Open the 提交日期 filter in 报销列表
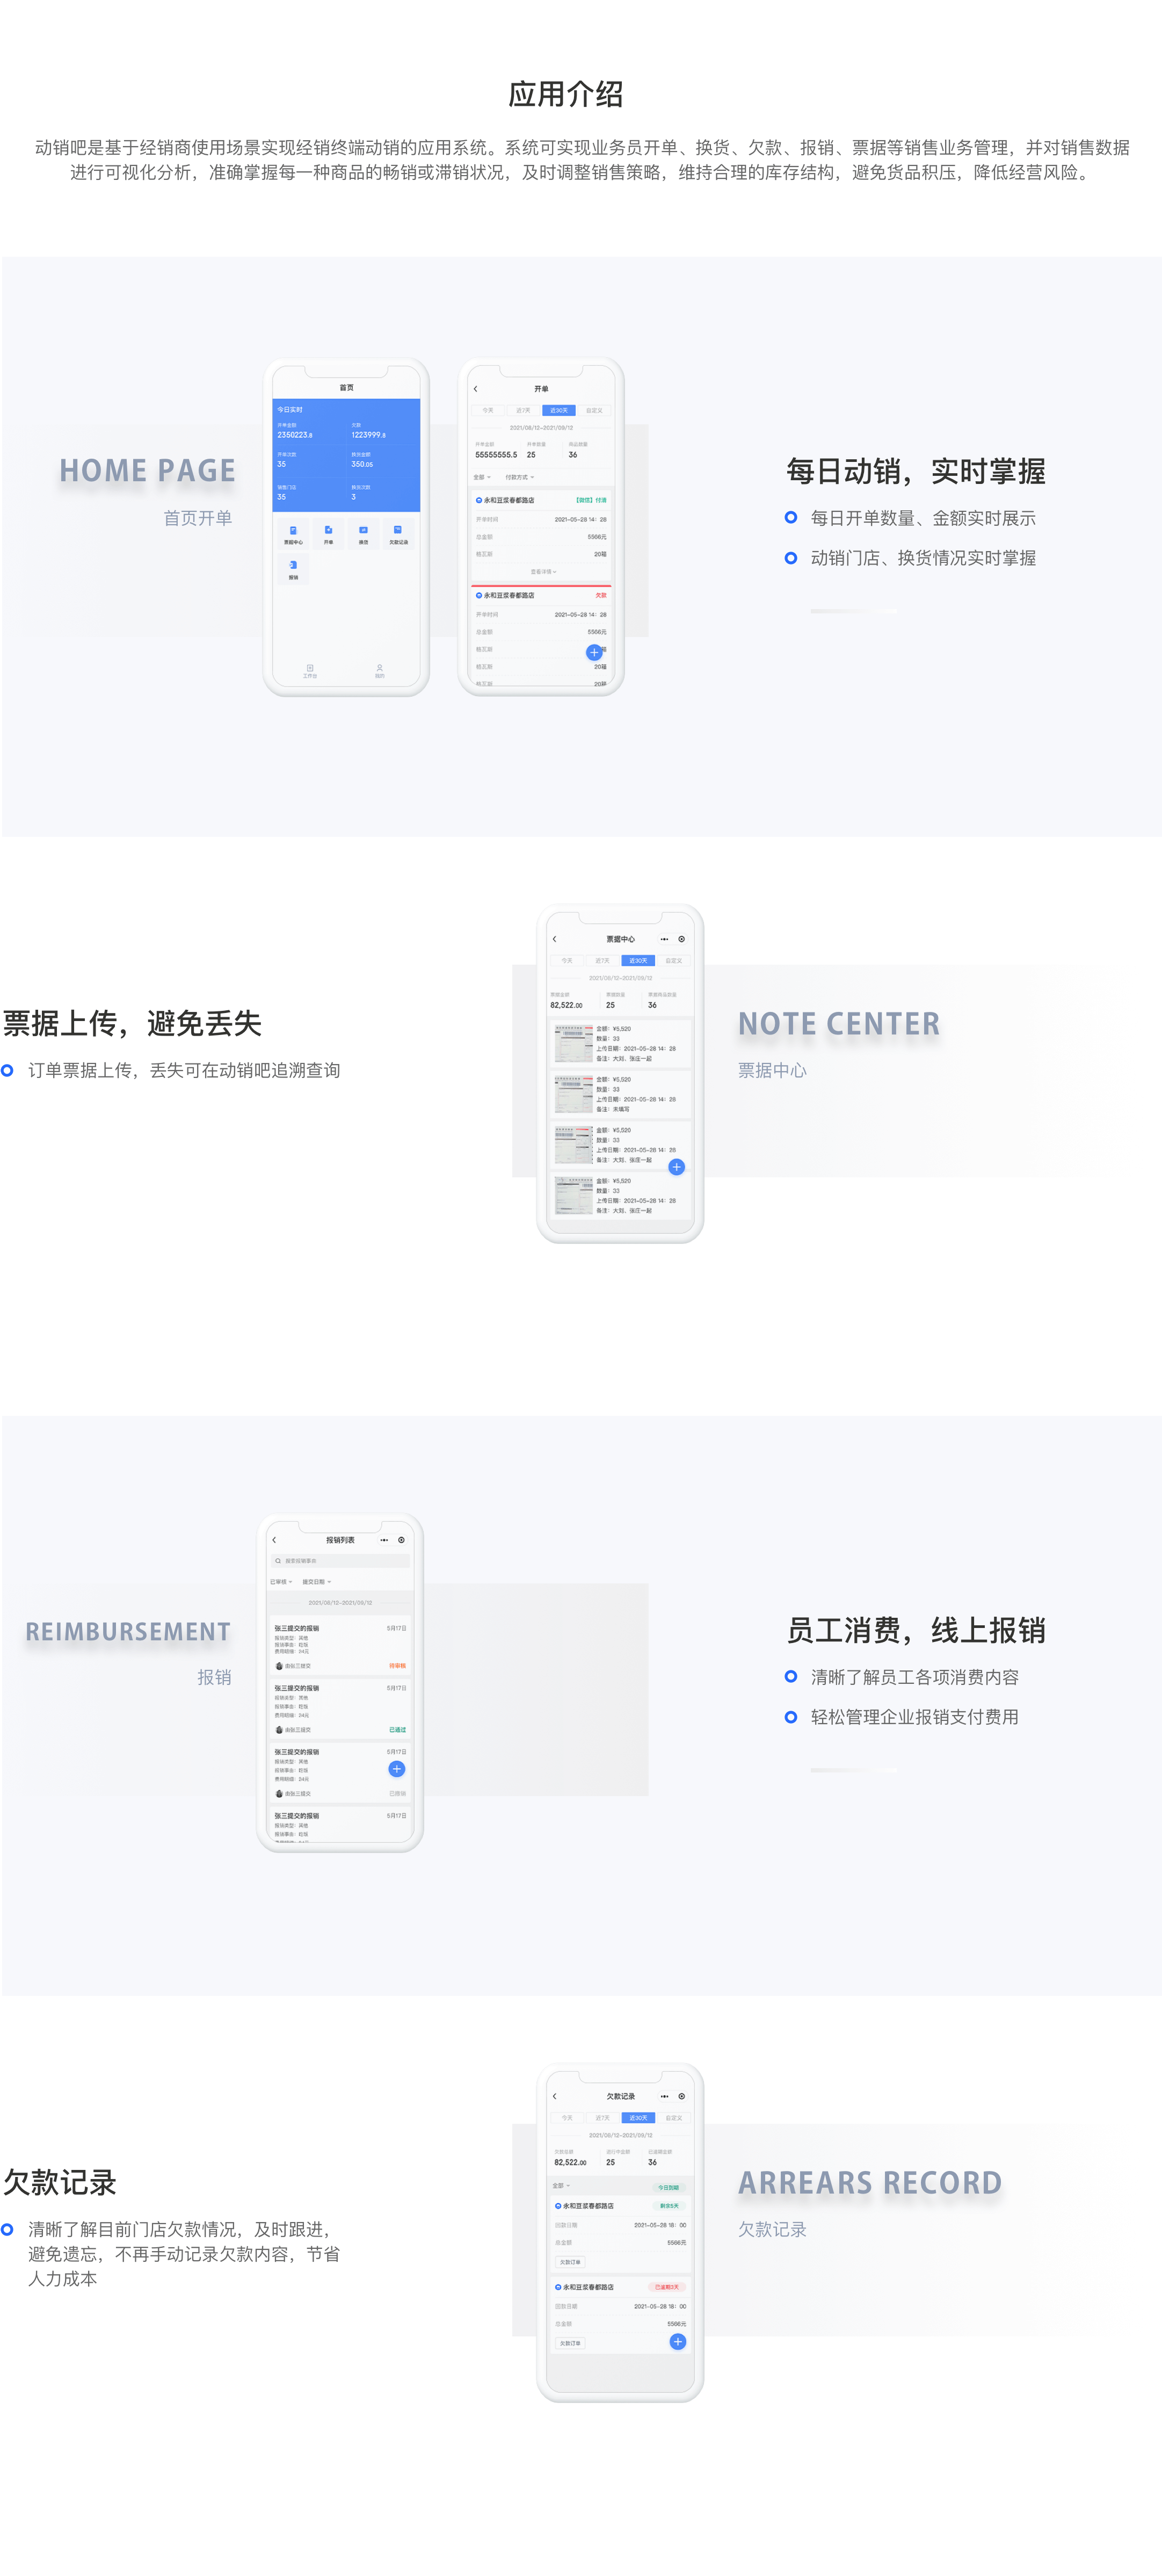 316,1582
